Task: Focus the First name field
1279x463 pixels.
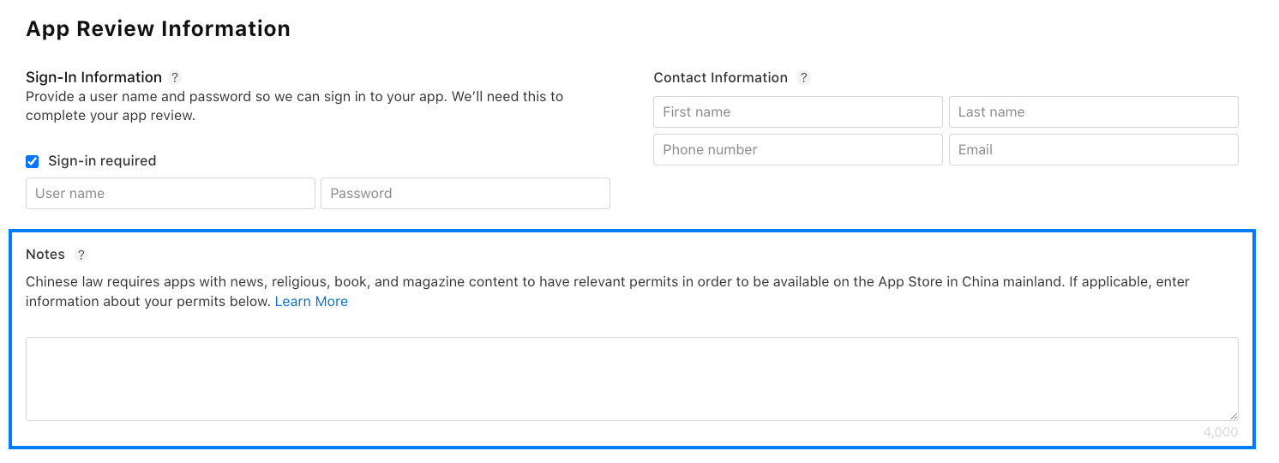Action: [798, 112]
